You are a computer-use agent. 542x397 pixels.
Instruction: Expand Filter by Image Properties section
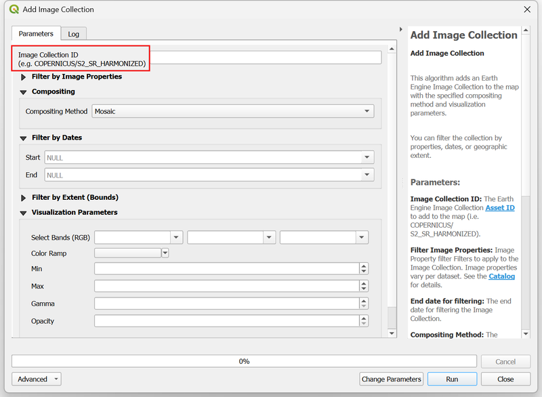tap(24, 77)
